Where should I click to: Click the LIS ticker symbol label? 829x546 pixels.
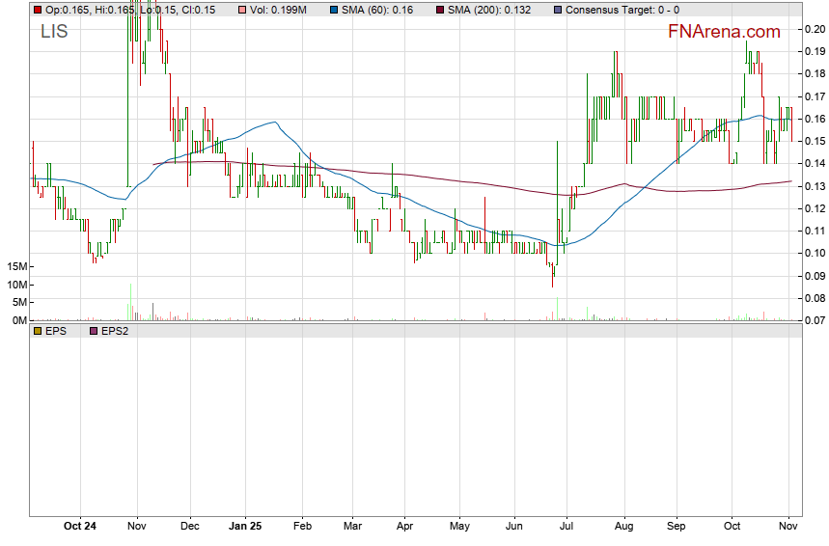coord(53,31)
